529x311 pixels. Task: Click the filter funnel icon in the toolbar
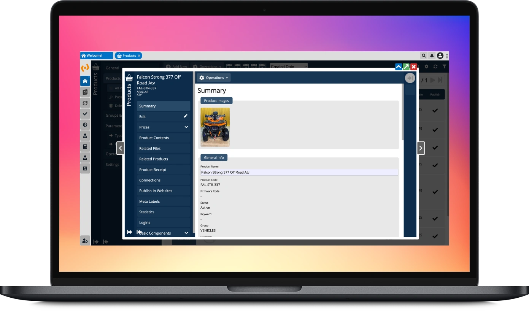tap(444, 67)
